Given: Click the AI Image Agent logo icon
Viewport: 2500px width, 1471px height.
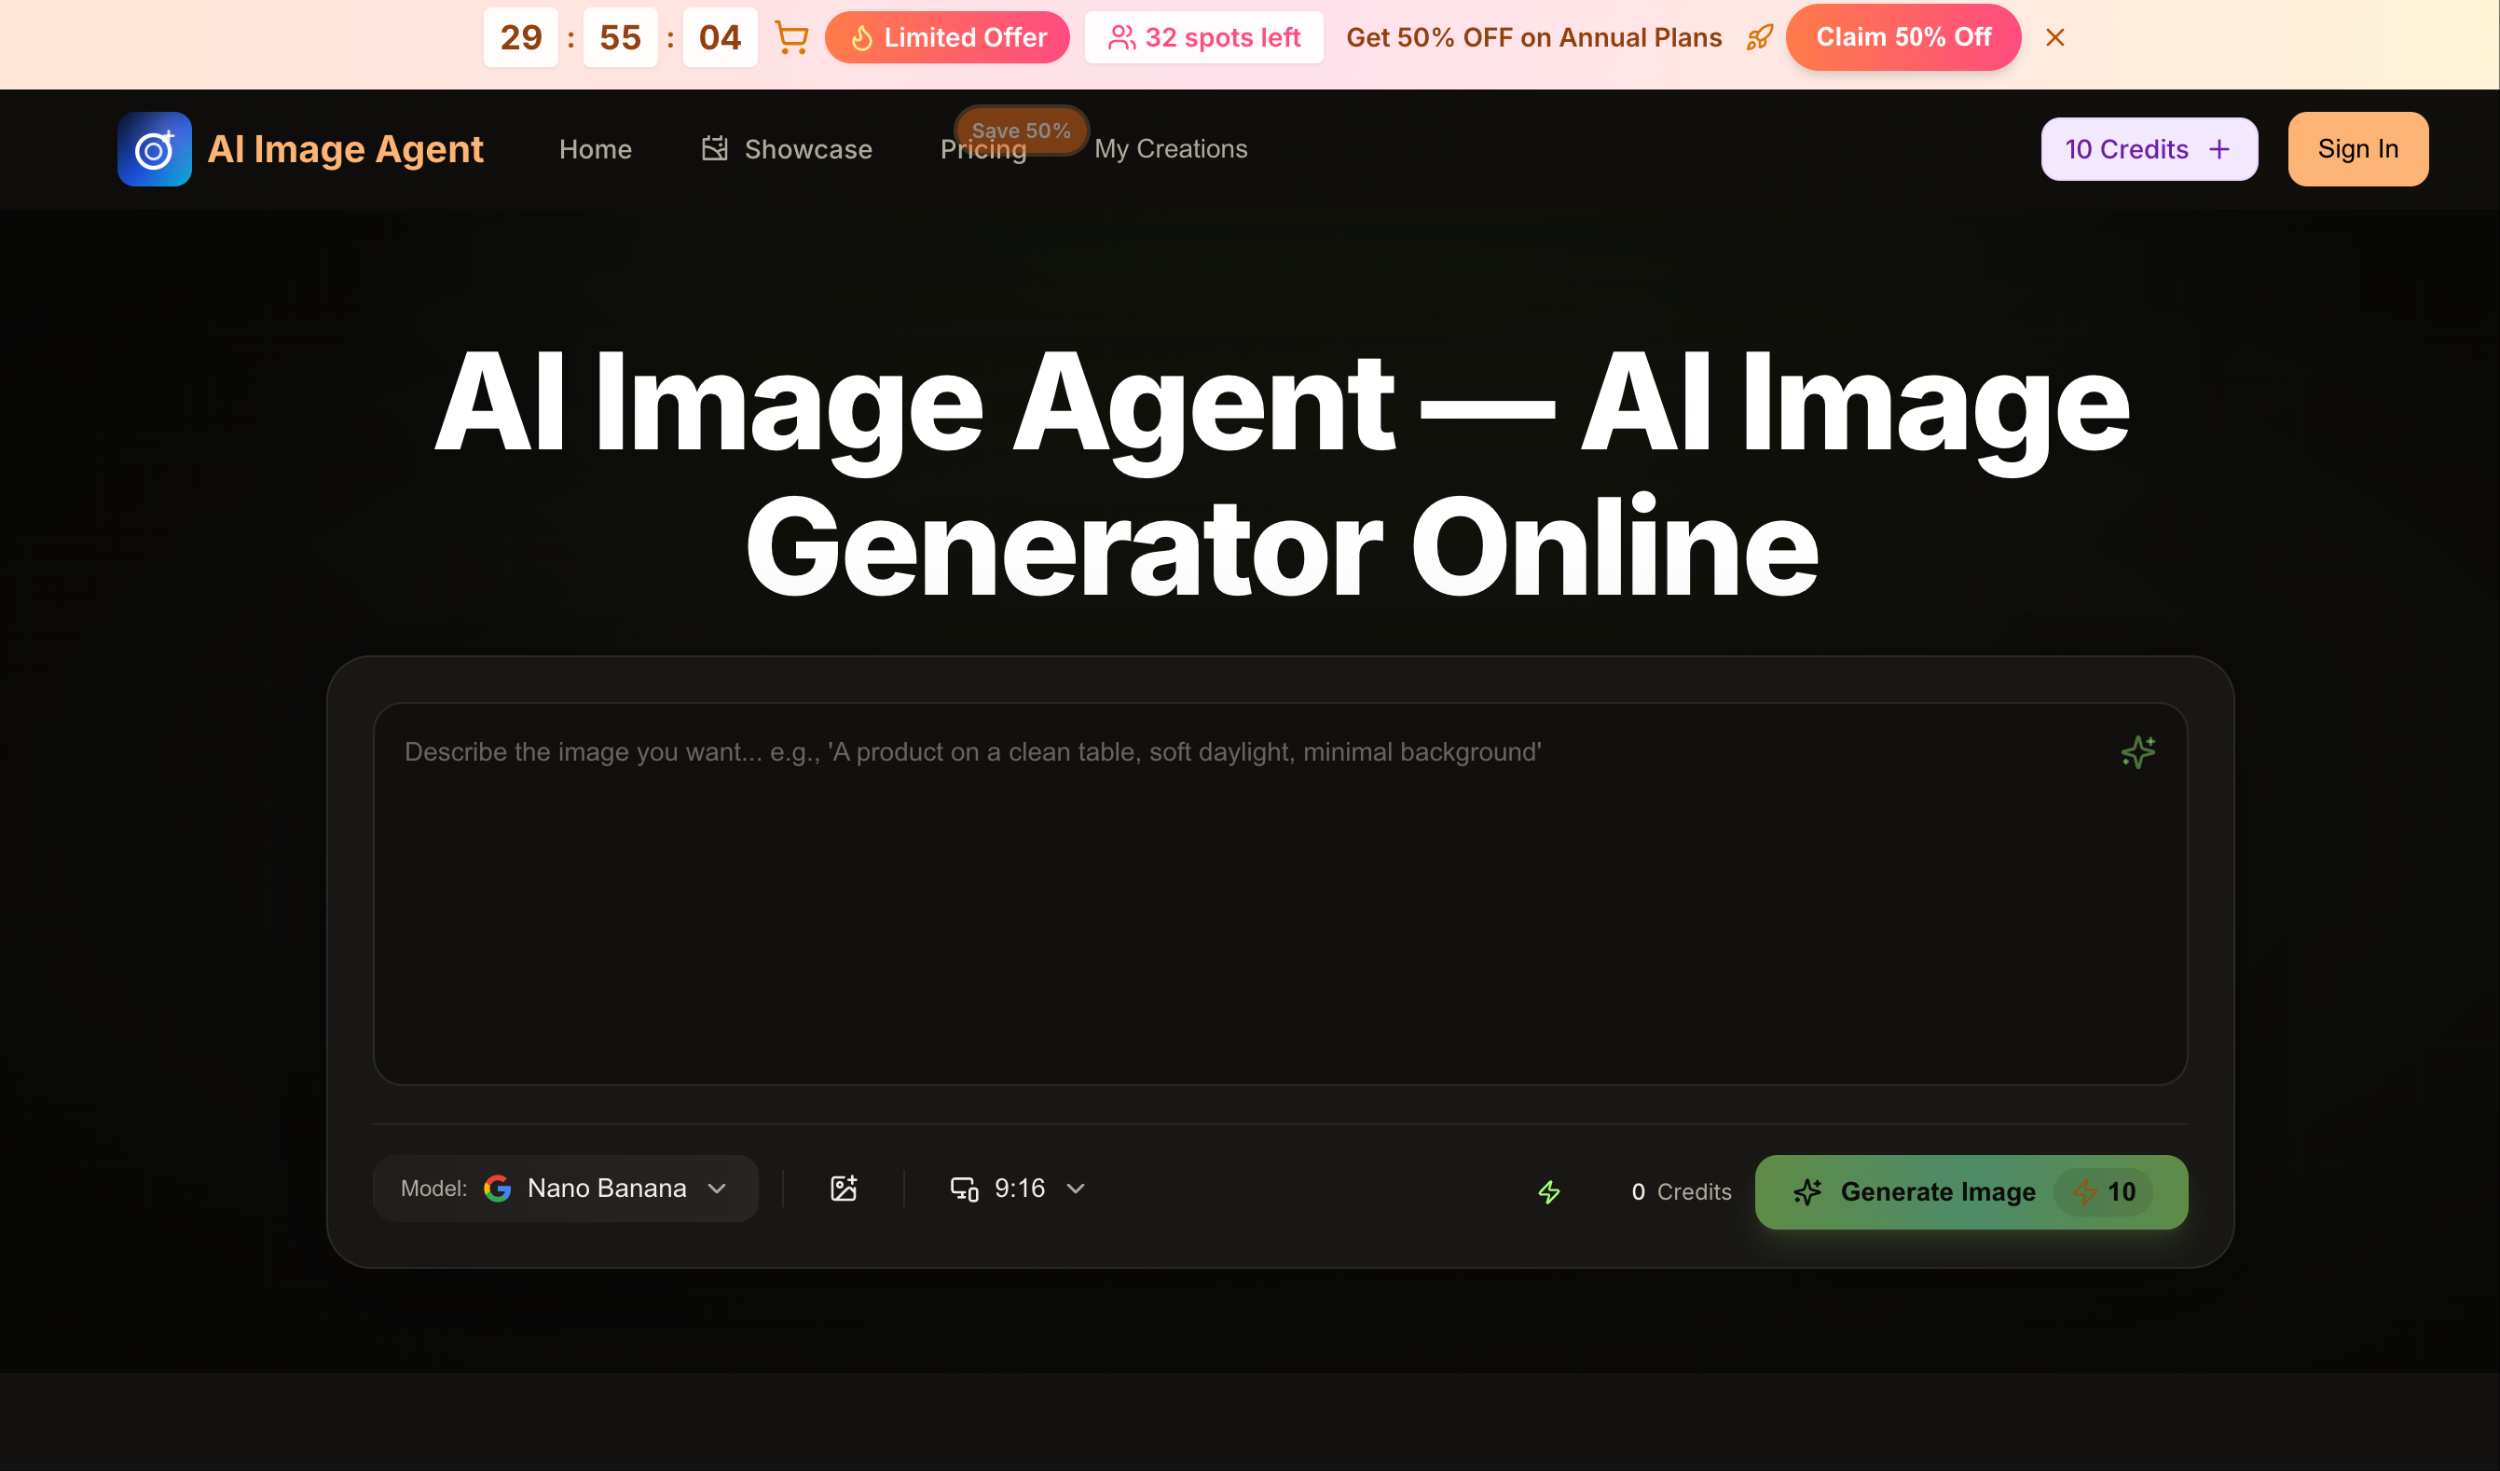Looking at the screenshot, I should (x=154, y=149).
